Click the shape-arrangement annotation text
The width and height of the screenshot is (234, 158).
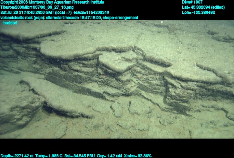point(121,18)
